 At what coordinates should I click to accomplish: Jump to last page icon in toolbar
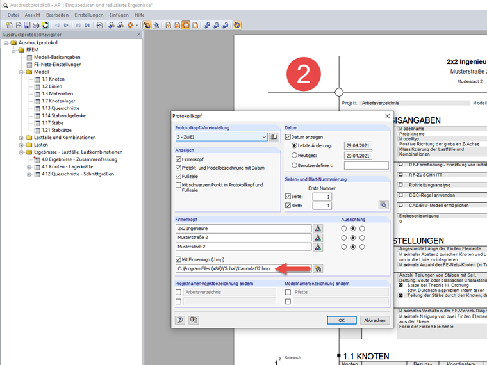coord(87,25)
